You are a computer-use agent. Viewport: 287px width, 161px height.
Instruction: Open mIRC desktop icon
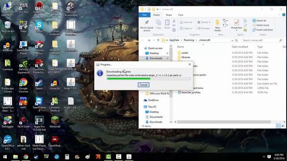(23, 103)
